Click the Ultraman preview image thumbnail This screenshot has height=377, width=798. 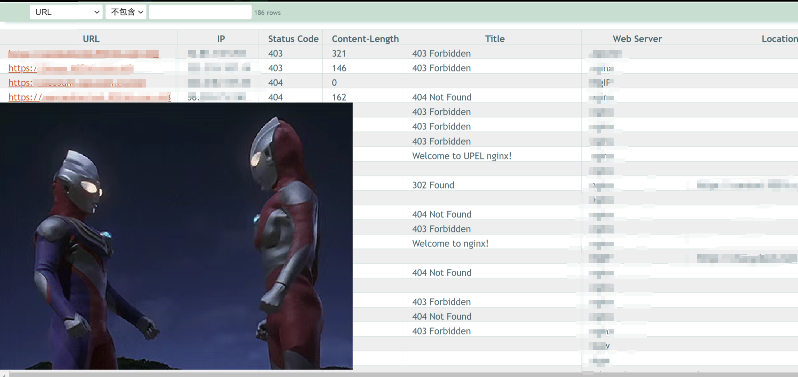(176, 236)
